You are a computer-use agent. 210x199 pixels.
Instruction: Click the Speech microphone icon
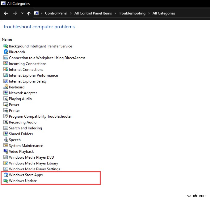(x=6, y=140)
